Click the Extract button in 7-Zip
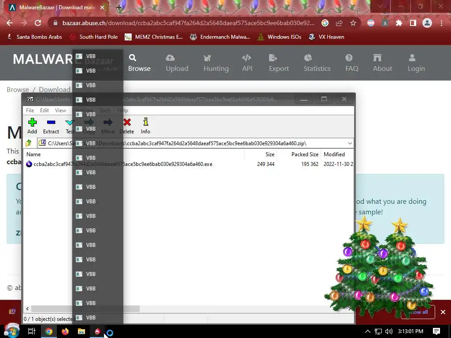The width and height of the screenshot is (451, 338). [51, 126]
